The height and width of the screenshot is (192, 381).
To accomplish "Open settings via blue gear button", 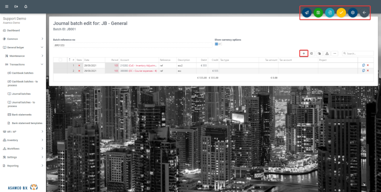I will pos(353,13).
